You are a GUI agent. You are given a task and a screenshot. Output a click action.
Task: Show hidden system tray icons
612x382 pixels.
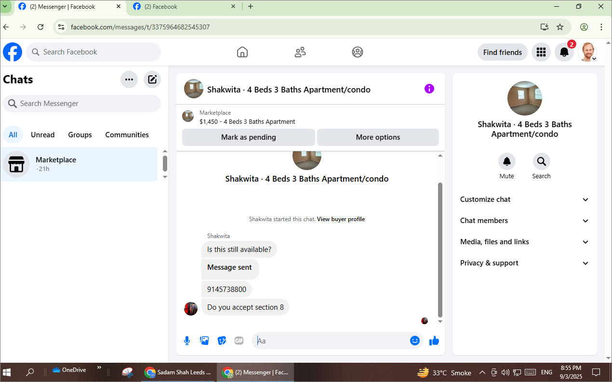coord(482,372)
